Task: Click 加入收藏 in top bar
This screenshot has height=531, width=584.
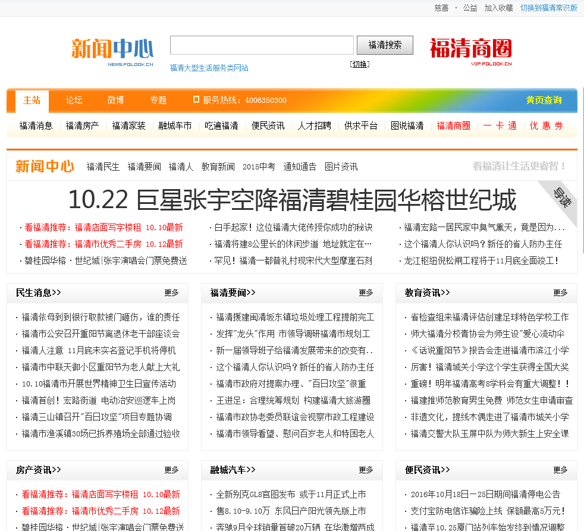Action: tap(498, 8)
